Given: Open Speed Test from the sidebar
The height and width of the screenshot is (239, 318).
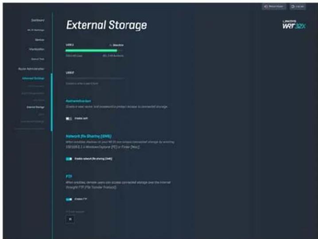Looking at the screenshot, I should [38, 59].
